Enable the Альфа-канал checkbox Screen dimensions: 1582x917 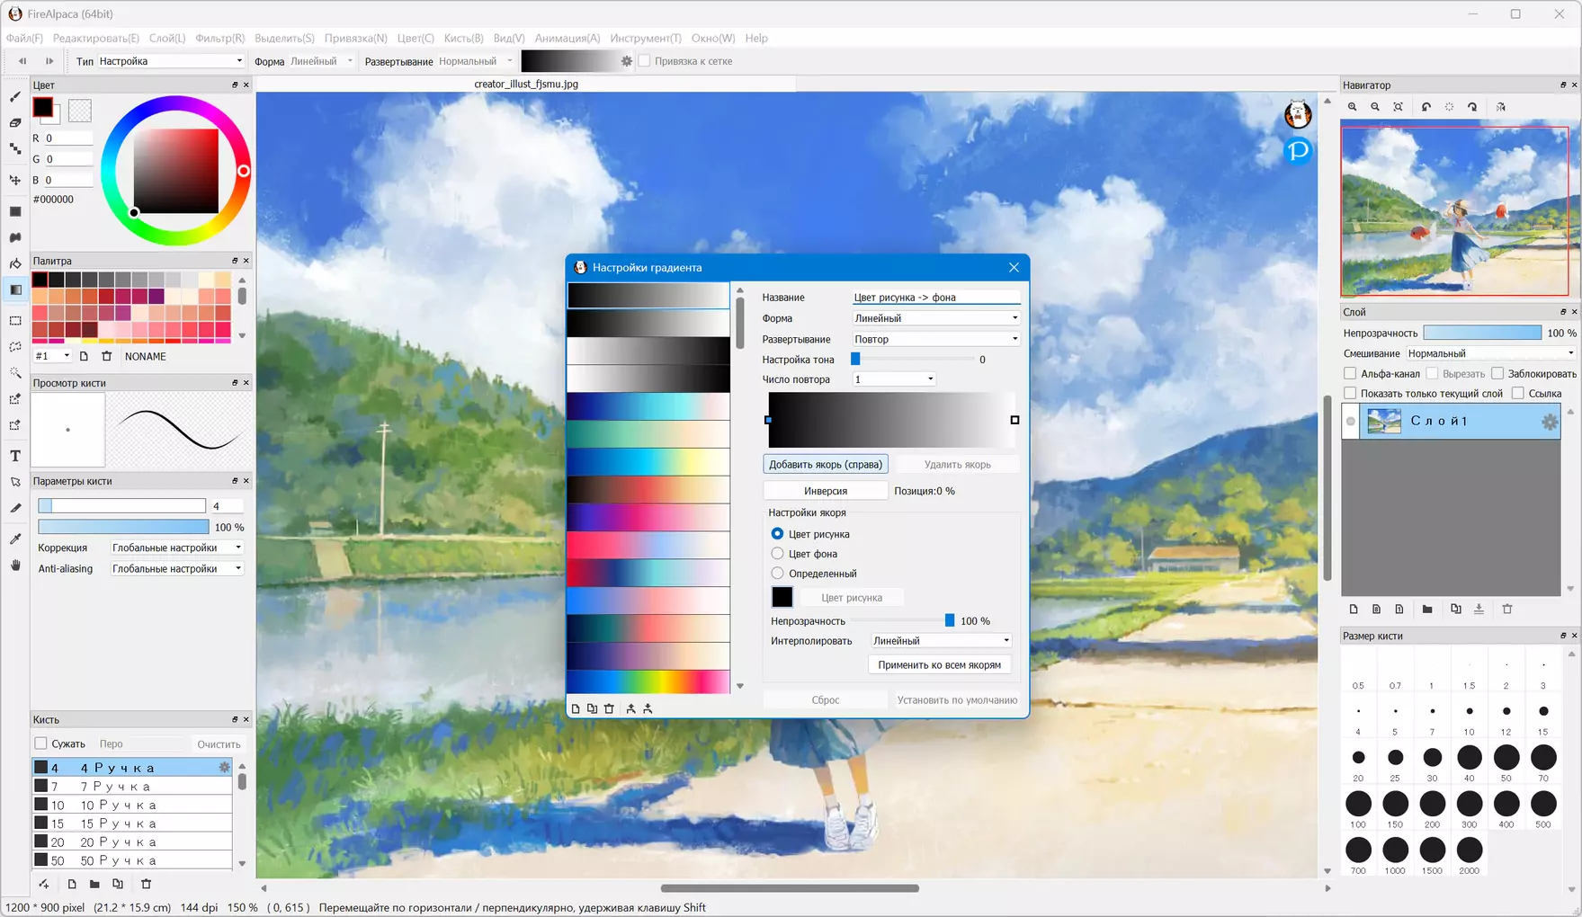[x=1350, y=373]
